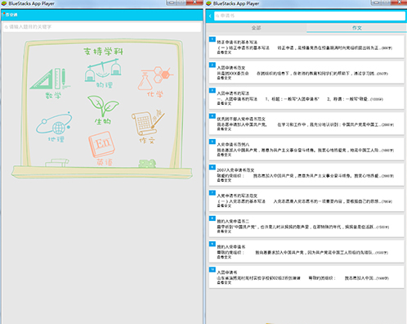Open result 2 入团申请书范文
This screenshot has width=407, height=324.
pos(306,72)
